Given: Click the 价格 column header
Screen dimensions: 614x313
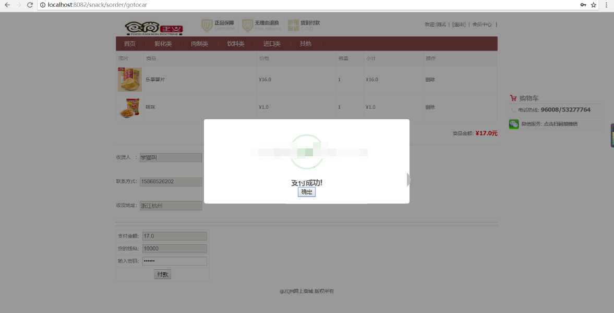Looking at the screenshot, I should 264,58.
